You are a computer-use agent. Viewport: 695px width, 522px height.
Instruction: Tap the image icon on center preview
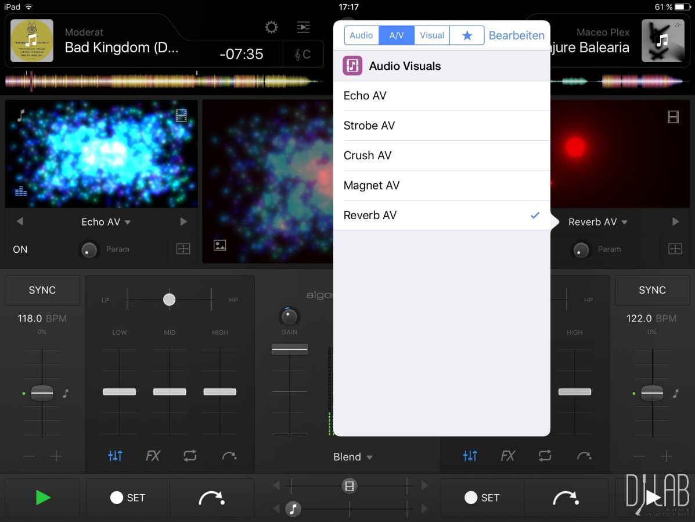[220, 245]
